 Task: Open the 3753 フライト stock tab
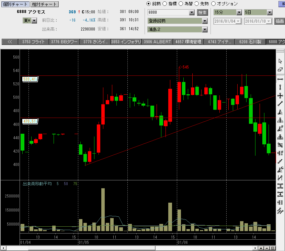34,42
